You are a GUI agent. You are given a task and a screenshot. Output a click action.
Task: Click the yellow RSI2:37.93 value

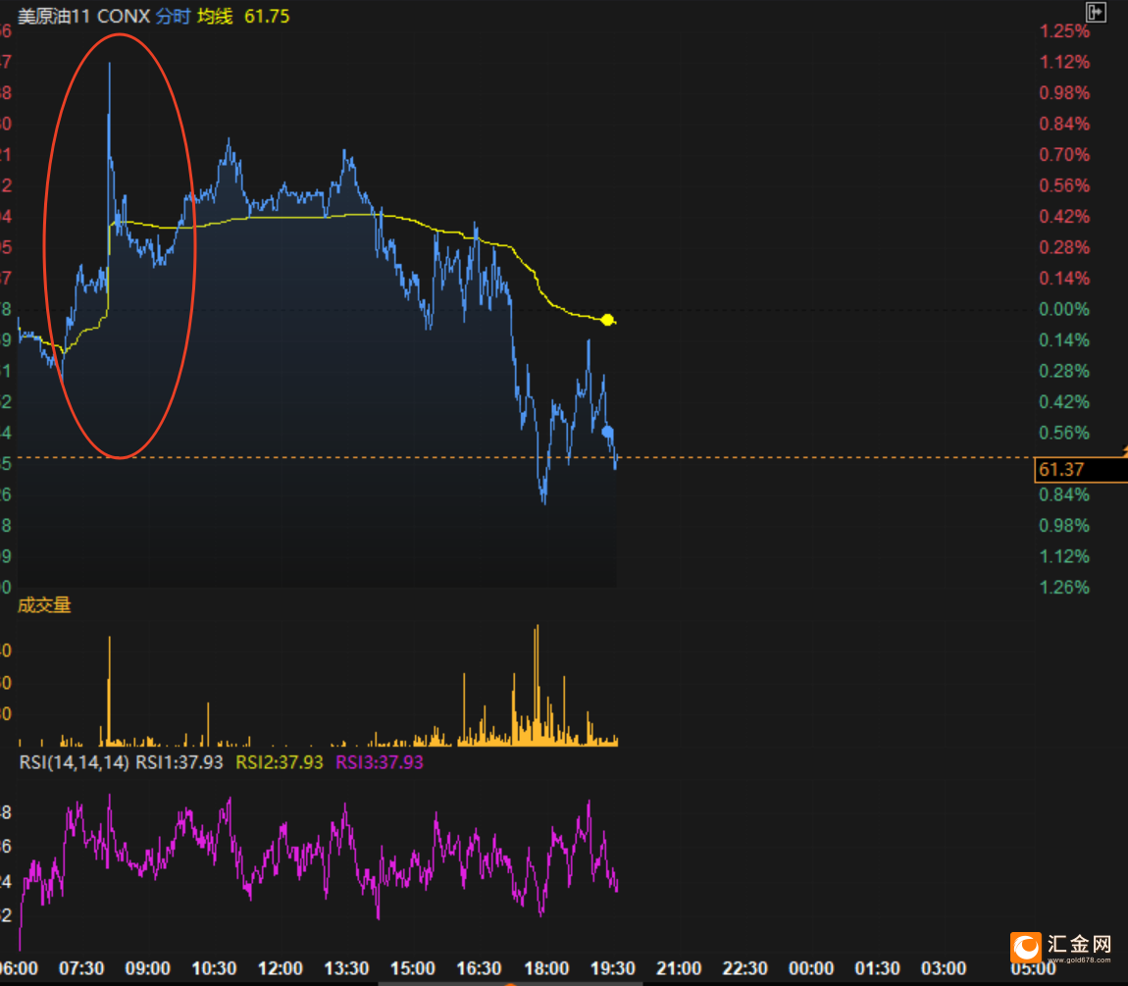tap(280, 762)
